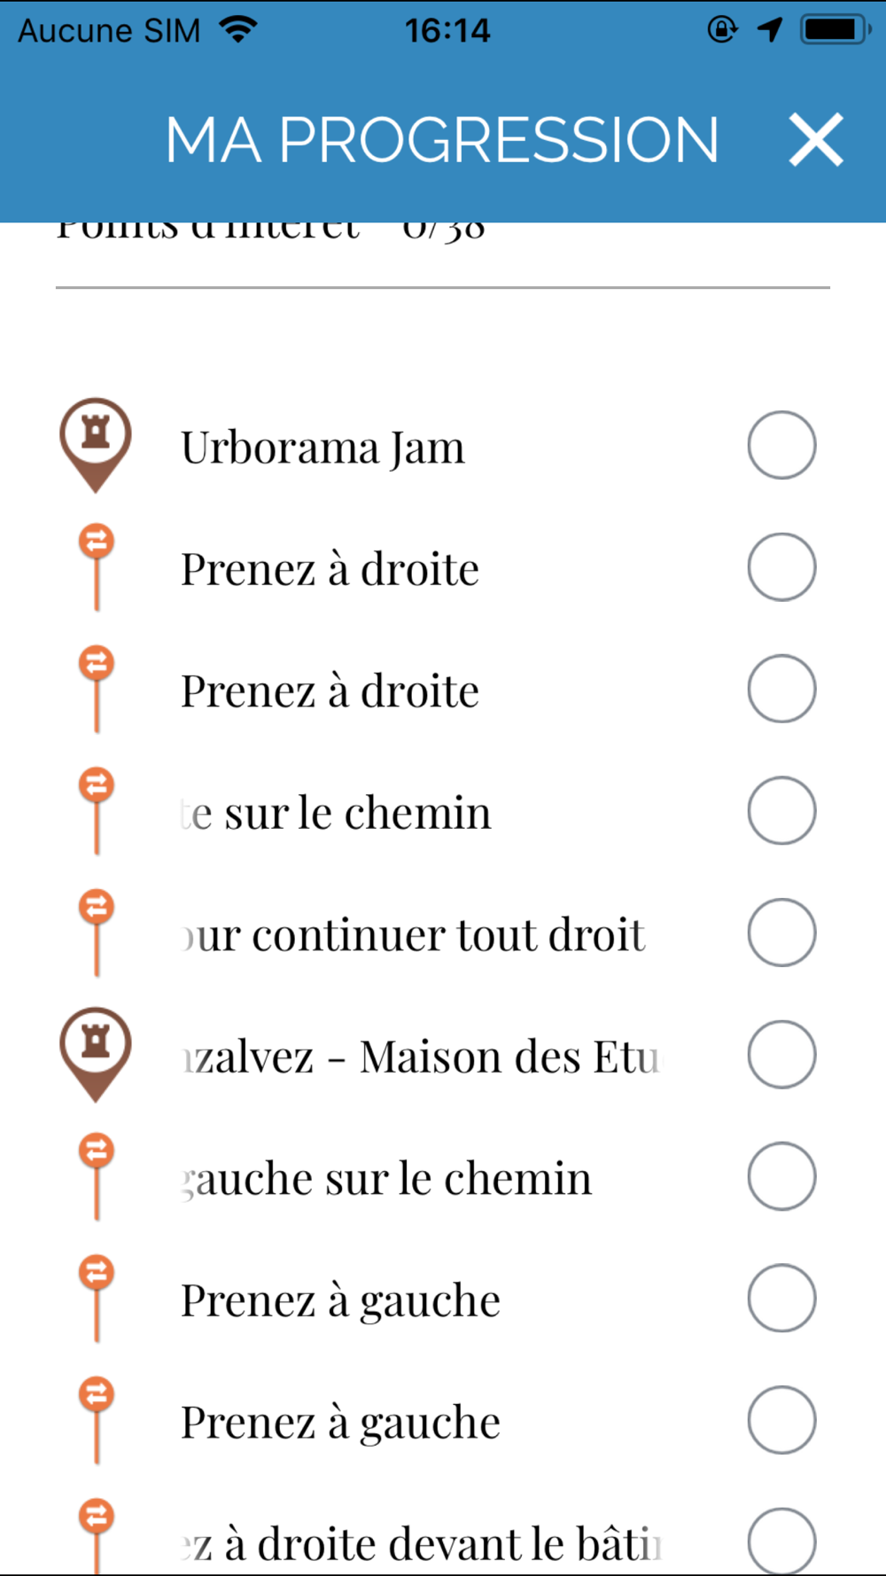This screenshot has width=886, height=1576.
Task: Tap the battery icon in status bar
Action: (834, 30)
